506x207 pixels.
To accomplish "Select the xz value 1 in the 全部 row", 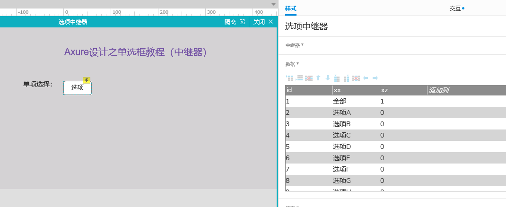I will point(403,101).
